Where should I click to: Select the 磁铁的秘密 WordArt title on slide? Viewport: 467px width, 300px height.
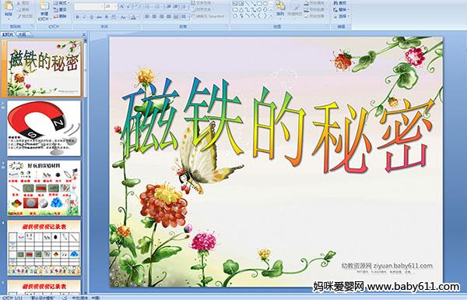(278, 125)
